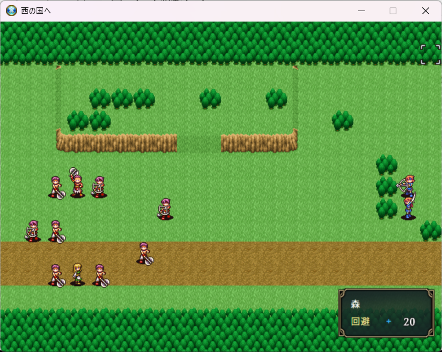The width and height of the screenshot is (442, 352).
Task: Click the game globe icon in the title bar
Action: (x=11, y=11)
